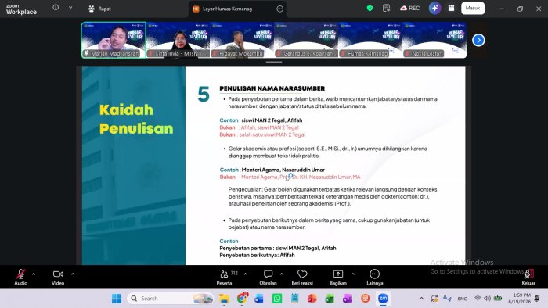The width and height of the screenshot is (548, 308).
Task: Open clock showing 1:59 PM
Action: 519,299
